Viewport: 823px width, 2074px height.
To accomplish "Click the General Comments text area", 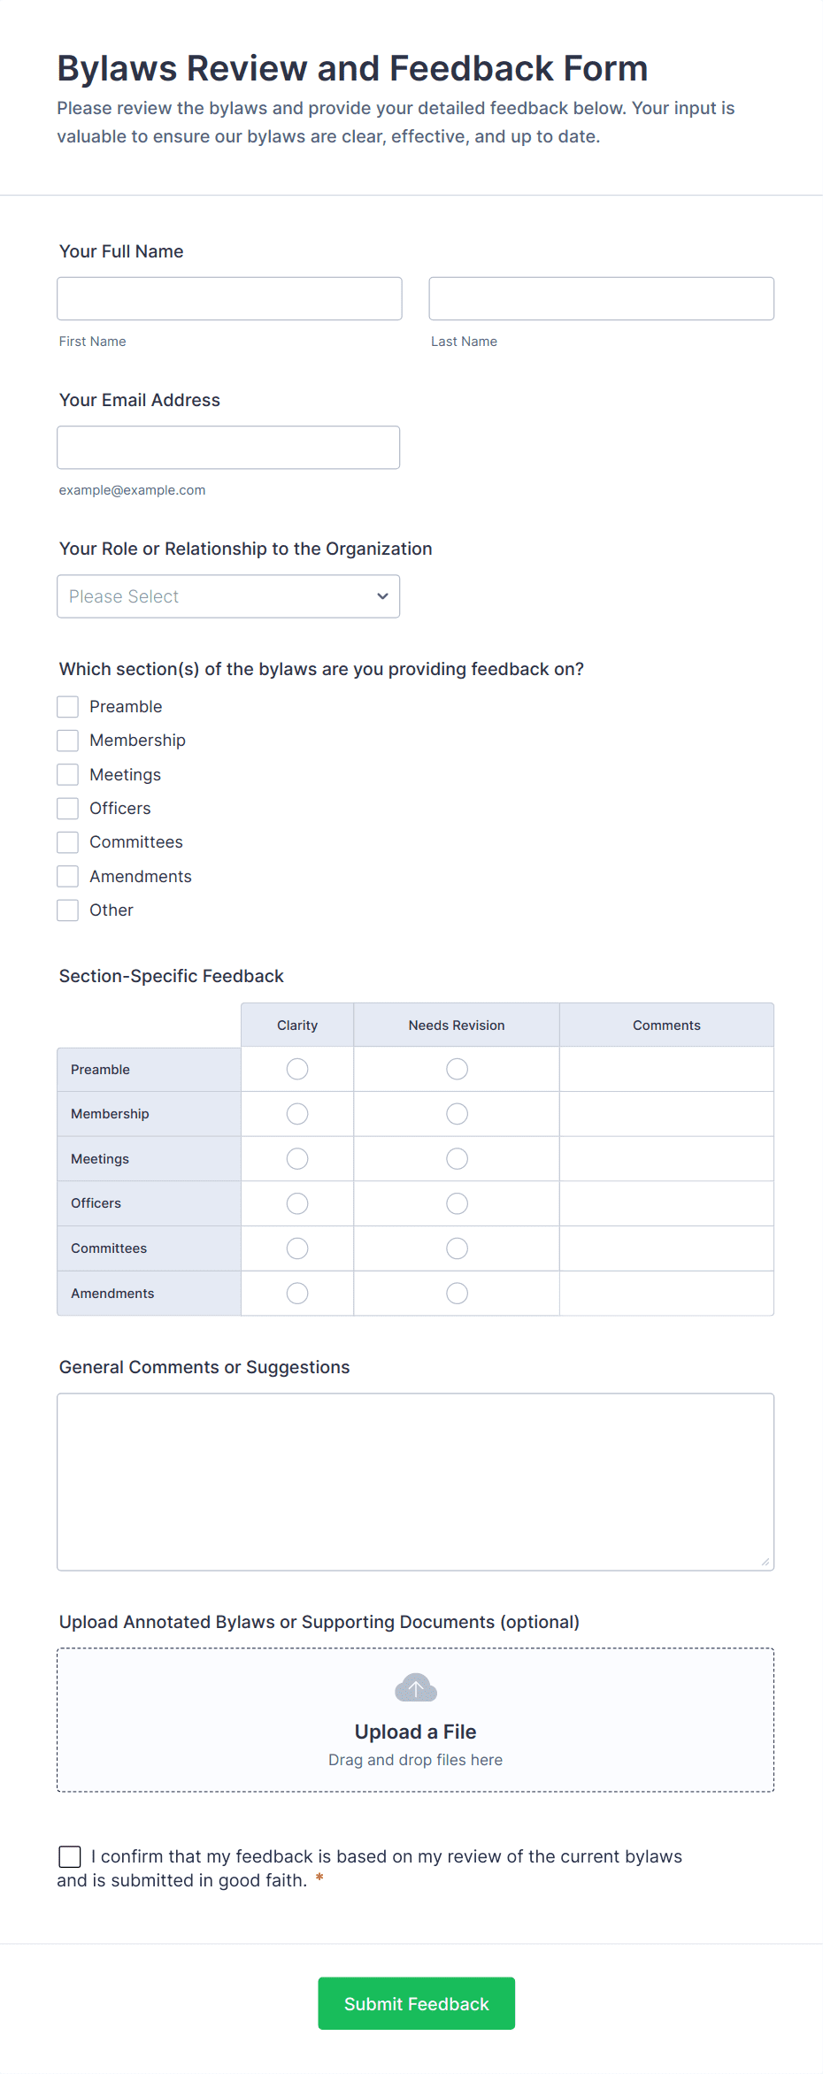I will pyautogui.click(x=415, y=1482).
